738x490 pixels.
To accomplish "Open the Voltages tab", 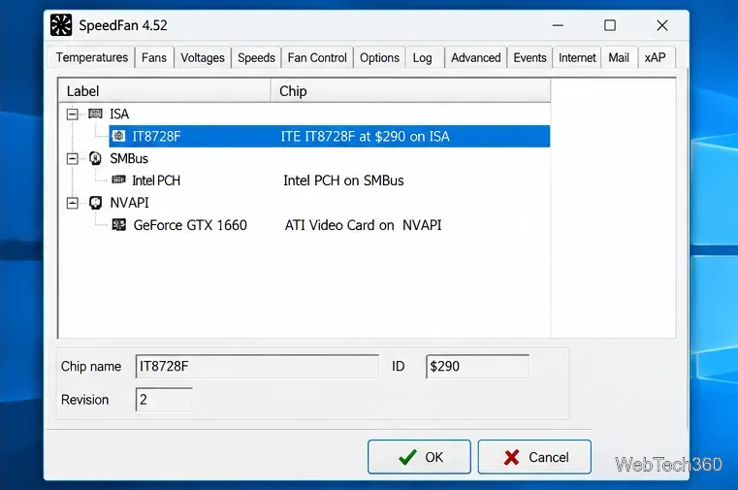I will (203, 58).
